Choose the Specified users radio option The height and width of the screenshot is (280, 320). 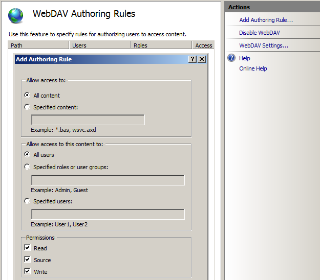coord(27,201)
